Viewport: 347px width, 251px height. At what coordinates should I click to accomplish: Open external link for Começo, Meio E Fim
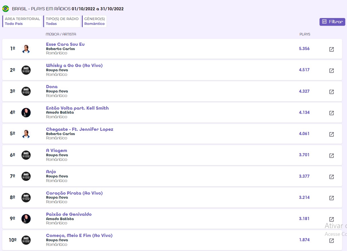332,241
